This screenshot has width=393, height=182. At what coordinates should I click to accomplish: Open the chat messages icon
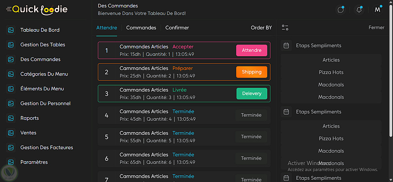click(340, 10)
